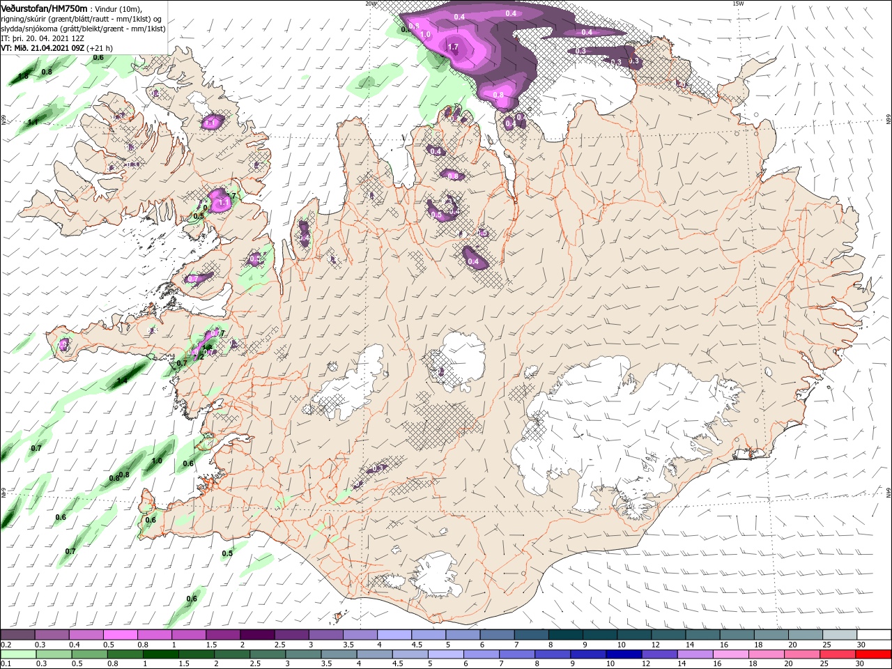The image size is (892, 669).
Task: Click the 1.7 snowfall maximum value
Action: coord(453,47)
